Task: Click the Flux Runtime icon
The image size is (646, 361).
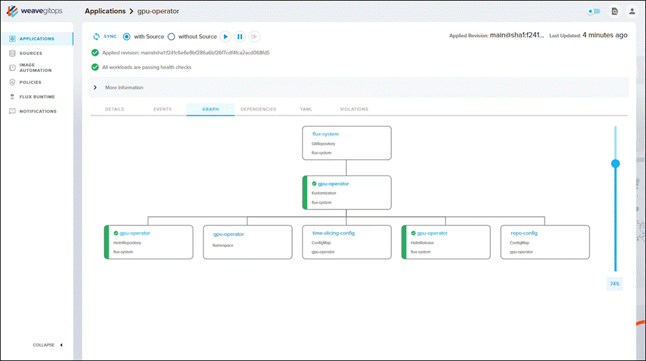Action: tap(12, 96)
